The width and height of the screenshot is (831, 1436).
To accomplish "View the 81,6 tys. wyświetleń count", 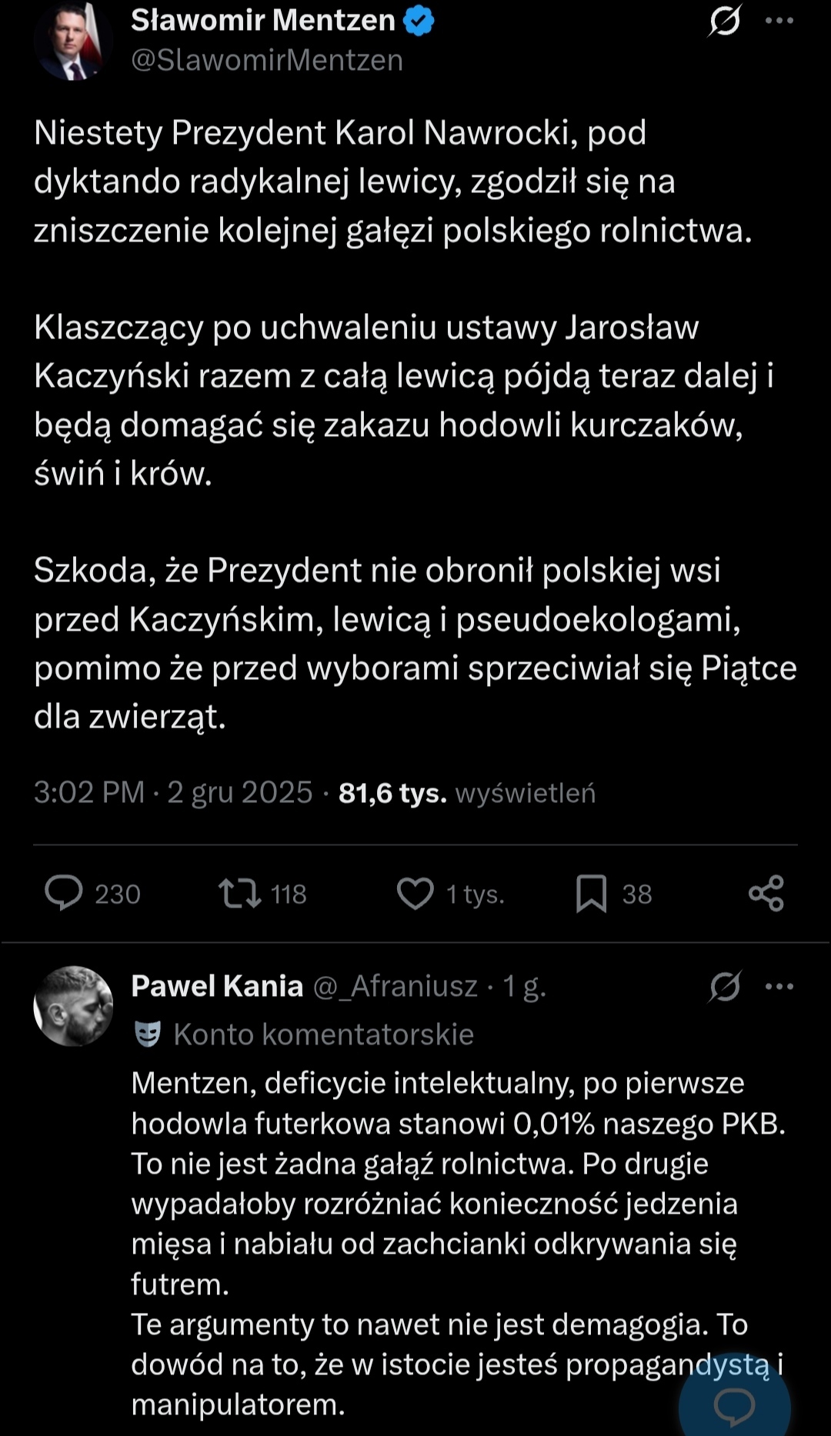I will pos(466,793).
